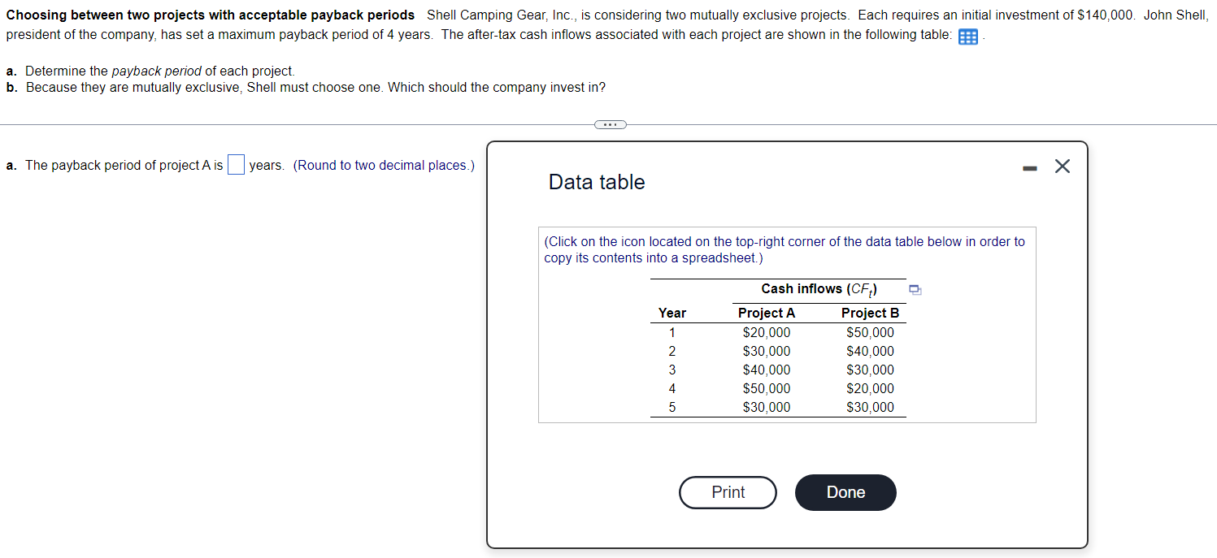1217x558 pixels.
Task: Select Project B column header
Action: coord(870,313)
